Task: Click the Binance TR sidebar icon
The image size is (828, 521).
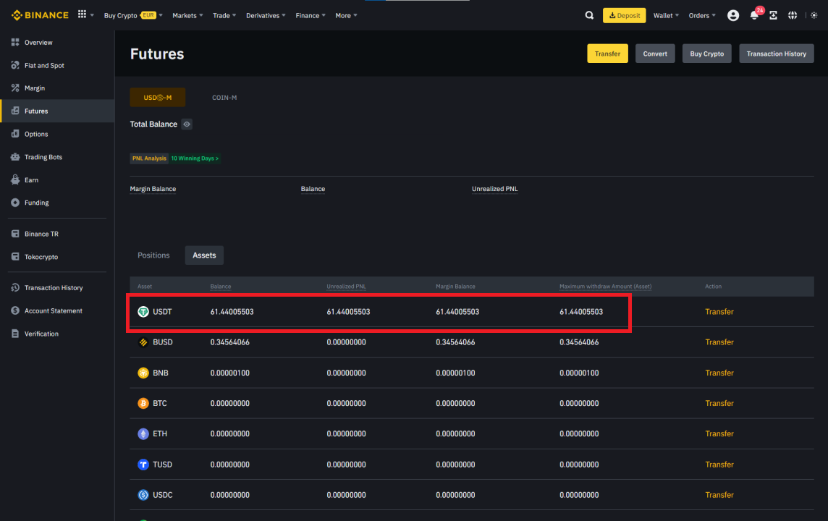Action: 15,234
